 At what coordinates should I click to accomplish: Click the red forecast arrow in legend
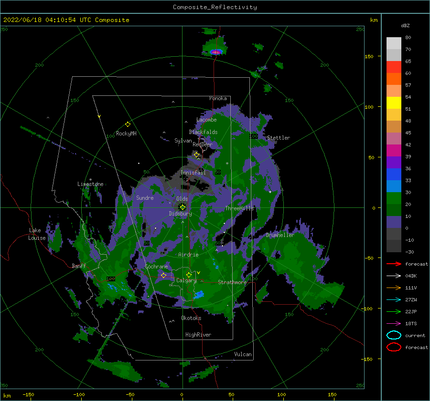click(x=394, y=264)
